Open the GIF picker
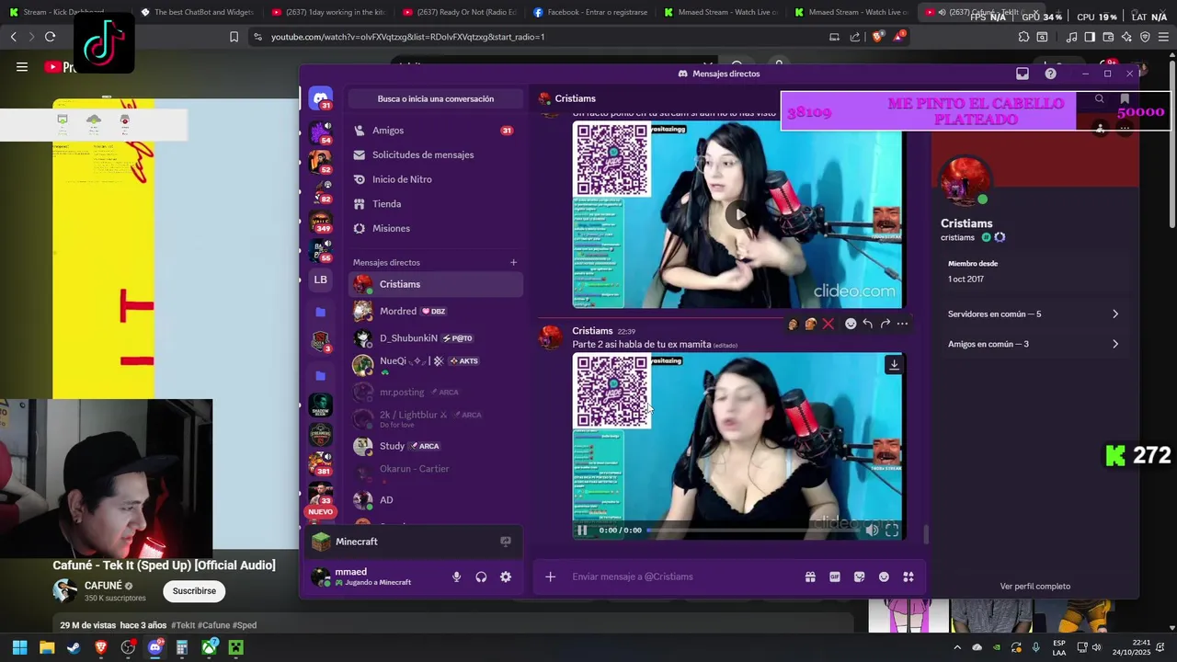 click(835, 576)
